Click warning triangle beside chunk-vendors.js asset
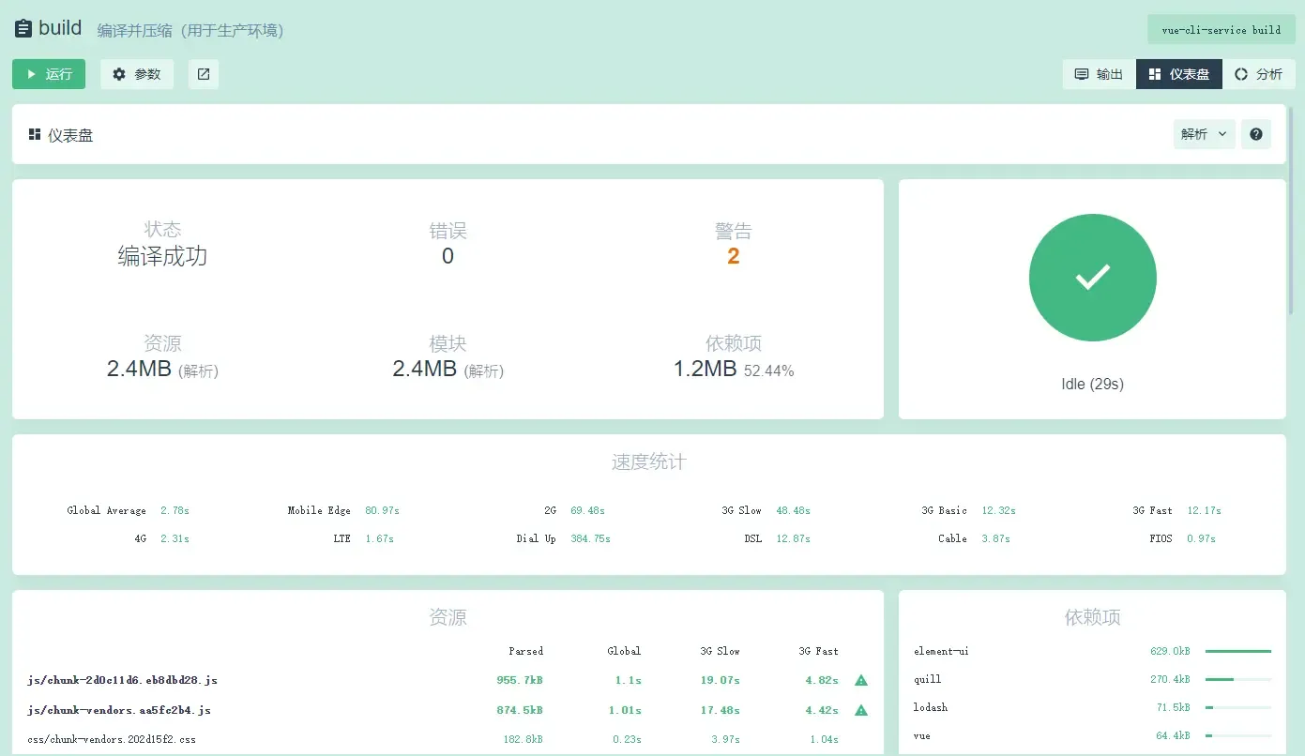The height and width of the screenshot is (756, 1305). (x=860, y=710)
